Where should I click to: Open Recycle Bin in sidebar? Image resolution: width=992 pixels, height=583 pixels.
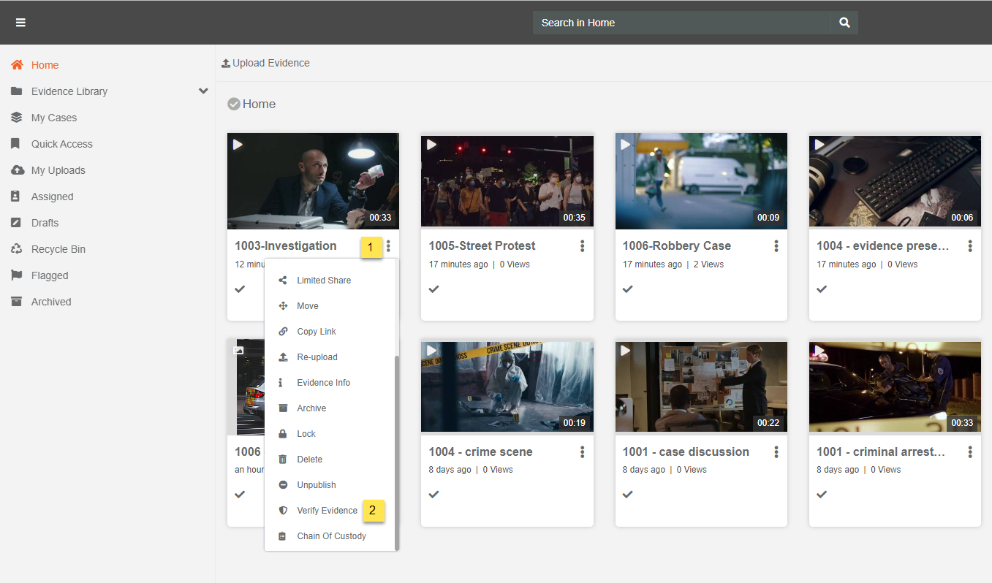pyautogui.click(x=58, y=249)
